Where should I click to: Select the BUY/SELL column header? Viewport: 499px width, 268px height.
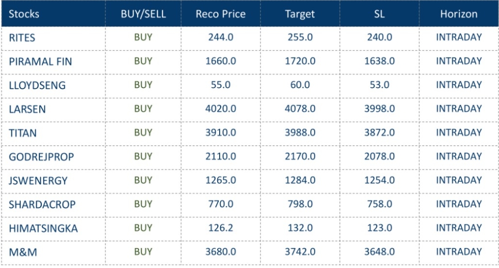click(x=143, y=14)
